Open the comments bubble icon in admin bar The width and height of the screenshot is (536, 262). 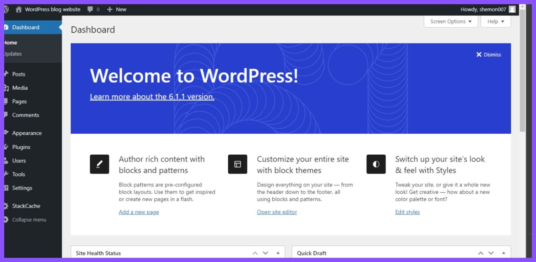(90, 9)
